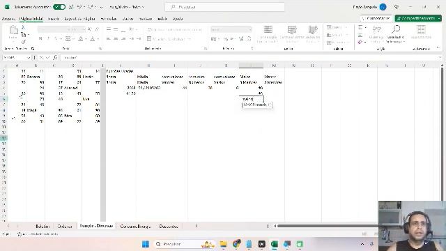
Task: Click the Center alignment icon
Action: [116, 39]
